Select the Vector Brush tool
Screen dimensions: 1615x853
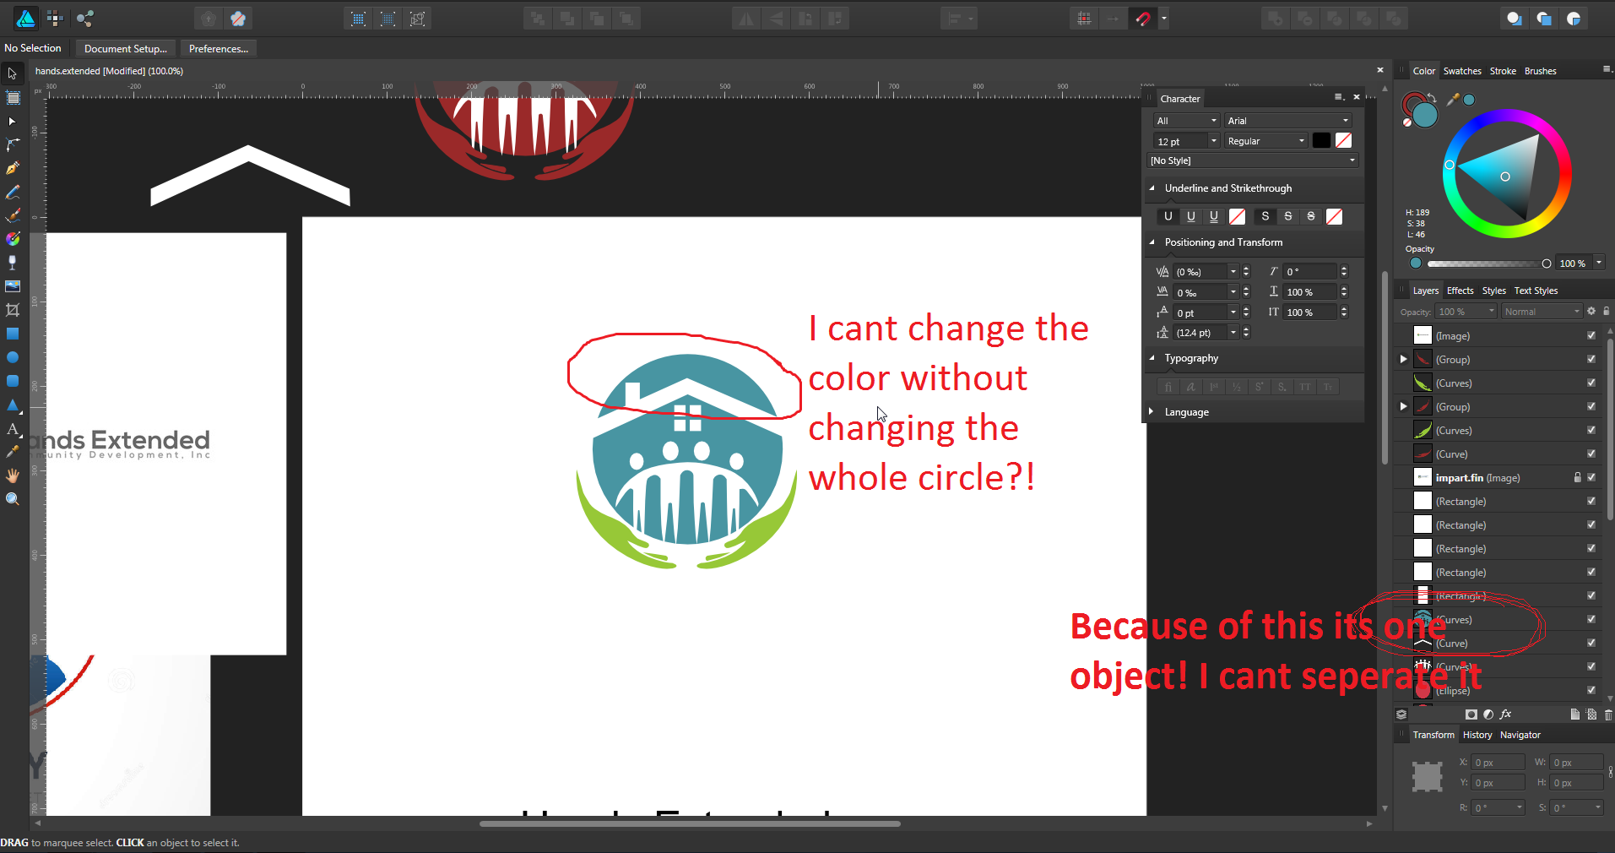tap(13, 216)
